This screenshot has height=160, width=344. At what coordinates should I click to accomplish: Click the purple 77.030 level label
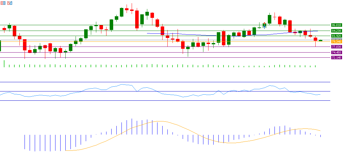coord(336,47)
